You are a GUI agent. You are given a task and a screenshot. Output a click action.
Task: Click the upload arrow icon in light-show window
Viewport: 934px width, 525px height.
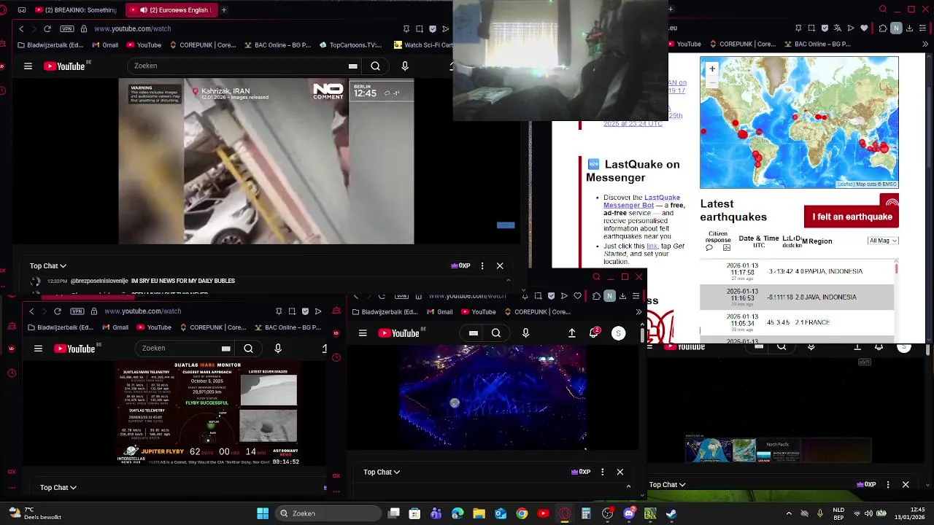[572, 333]
